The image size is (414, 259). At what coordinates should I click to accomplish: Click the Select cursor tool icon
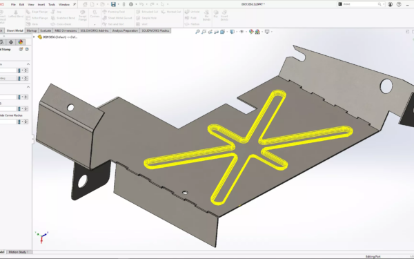coord(162,4)
